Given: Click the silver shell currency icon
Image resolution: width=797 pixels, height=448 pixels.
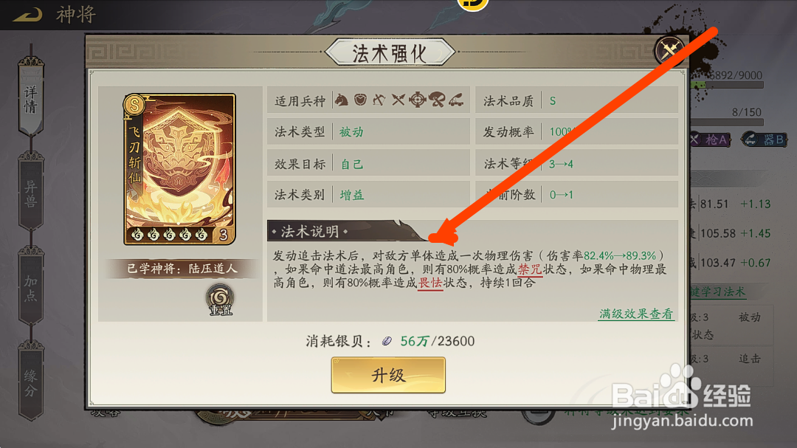Looking at the screenshot, I should tap(387, 341).
